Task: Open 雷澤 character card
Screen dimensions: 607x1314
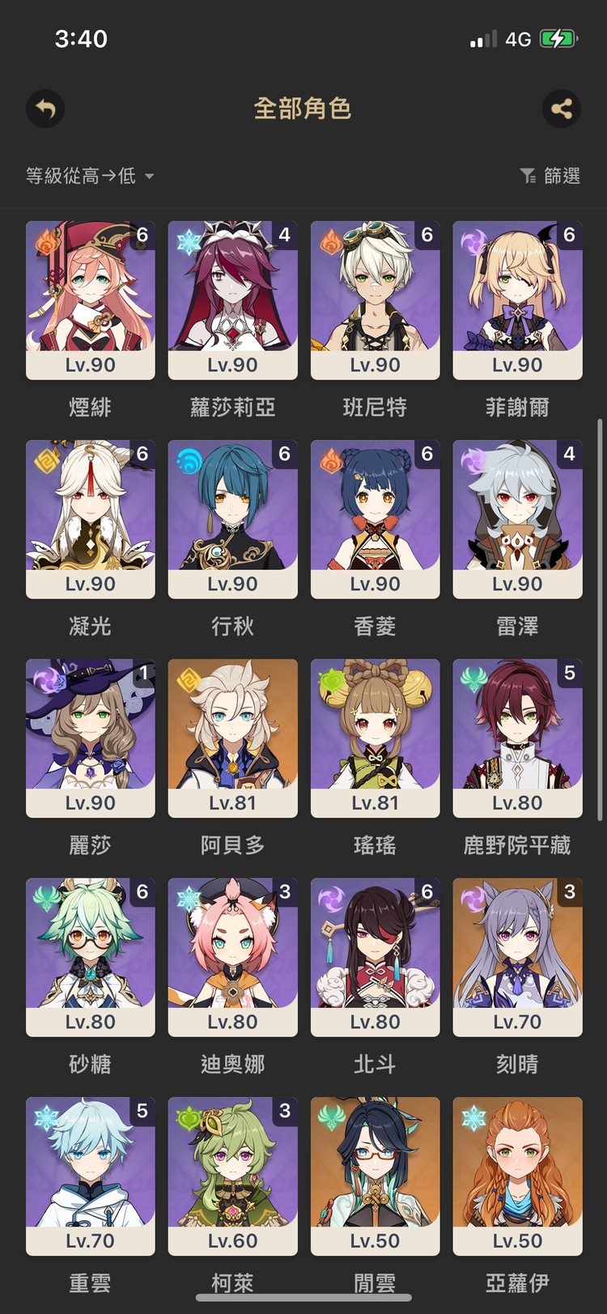Action: point(517,520)
